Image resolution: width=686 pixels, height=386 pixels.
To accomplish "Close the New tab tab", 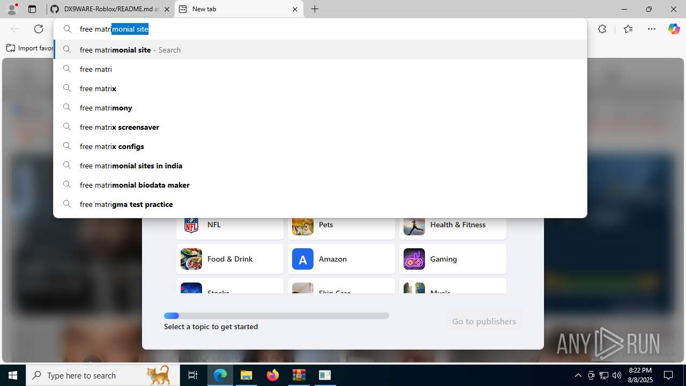I will point(295,9).
